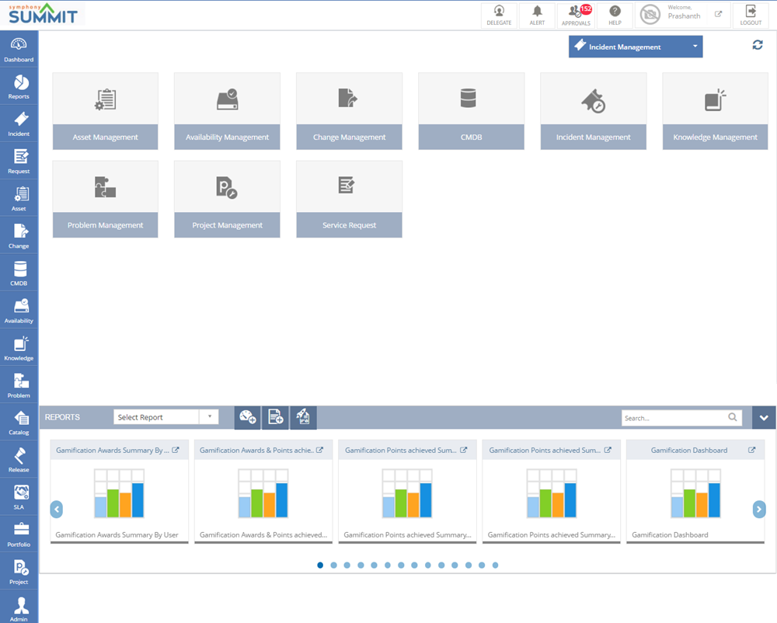777x623 pixels.
Task: Open the Admin sidebar module
Action: pyautogui.click(x=19, y=608)
